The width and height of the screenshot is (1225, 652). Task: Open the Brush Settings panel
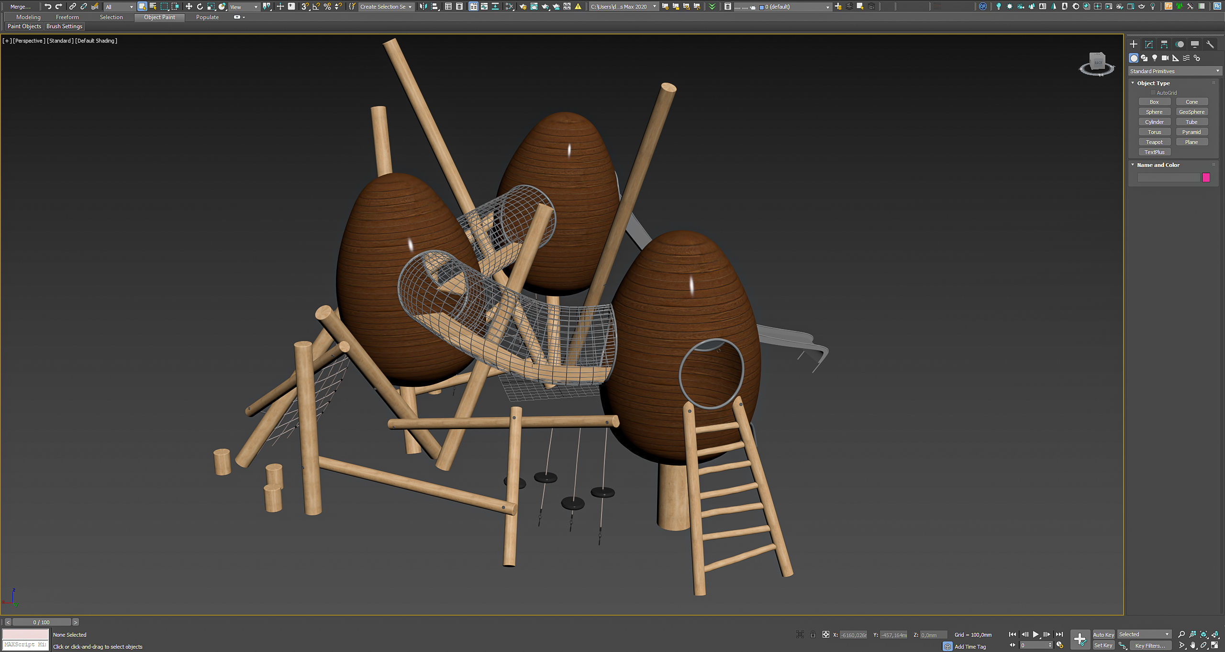tap(64, 26)
